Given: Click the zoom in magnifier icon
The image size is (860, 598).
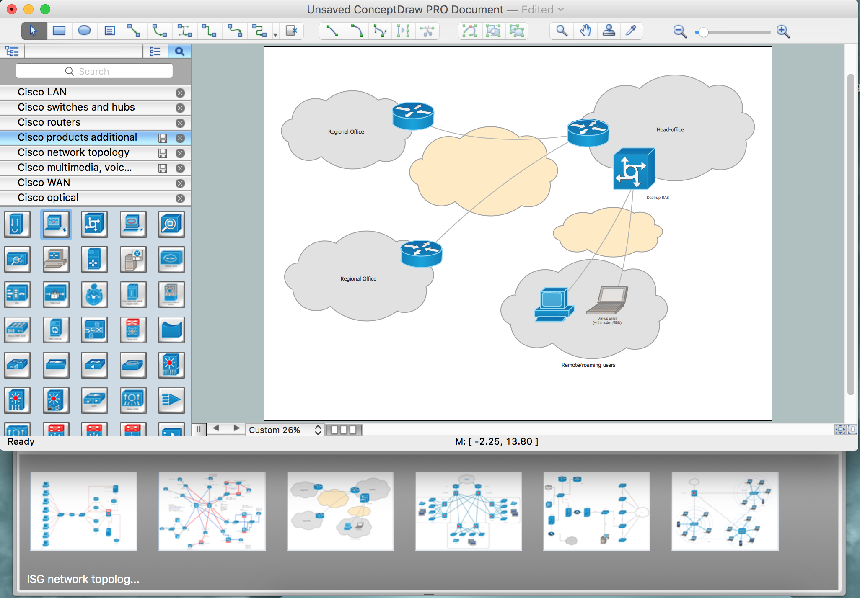Looking at the screenshot, I should tap(783, 31).
